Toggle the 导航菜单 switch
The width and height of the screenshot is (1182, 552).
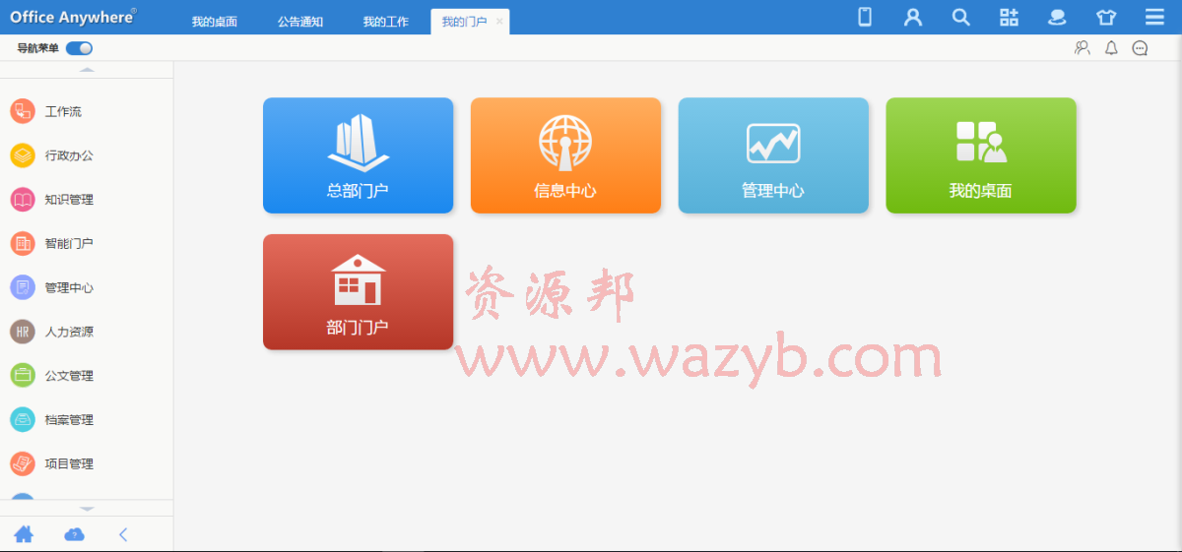point(80,48)
